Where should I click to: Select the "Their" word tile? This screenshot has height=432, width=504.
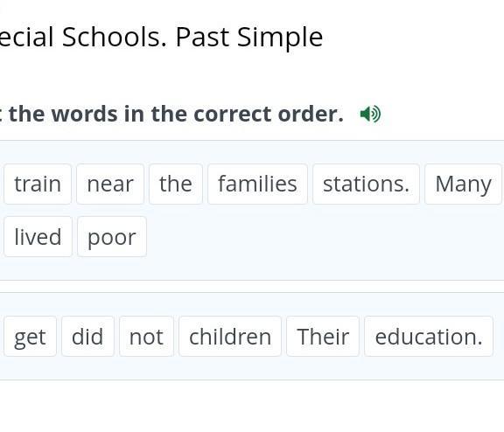[x=323, y=337]
